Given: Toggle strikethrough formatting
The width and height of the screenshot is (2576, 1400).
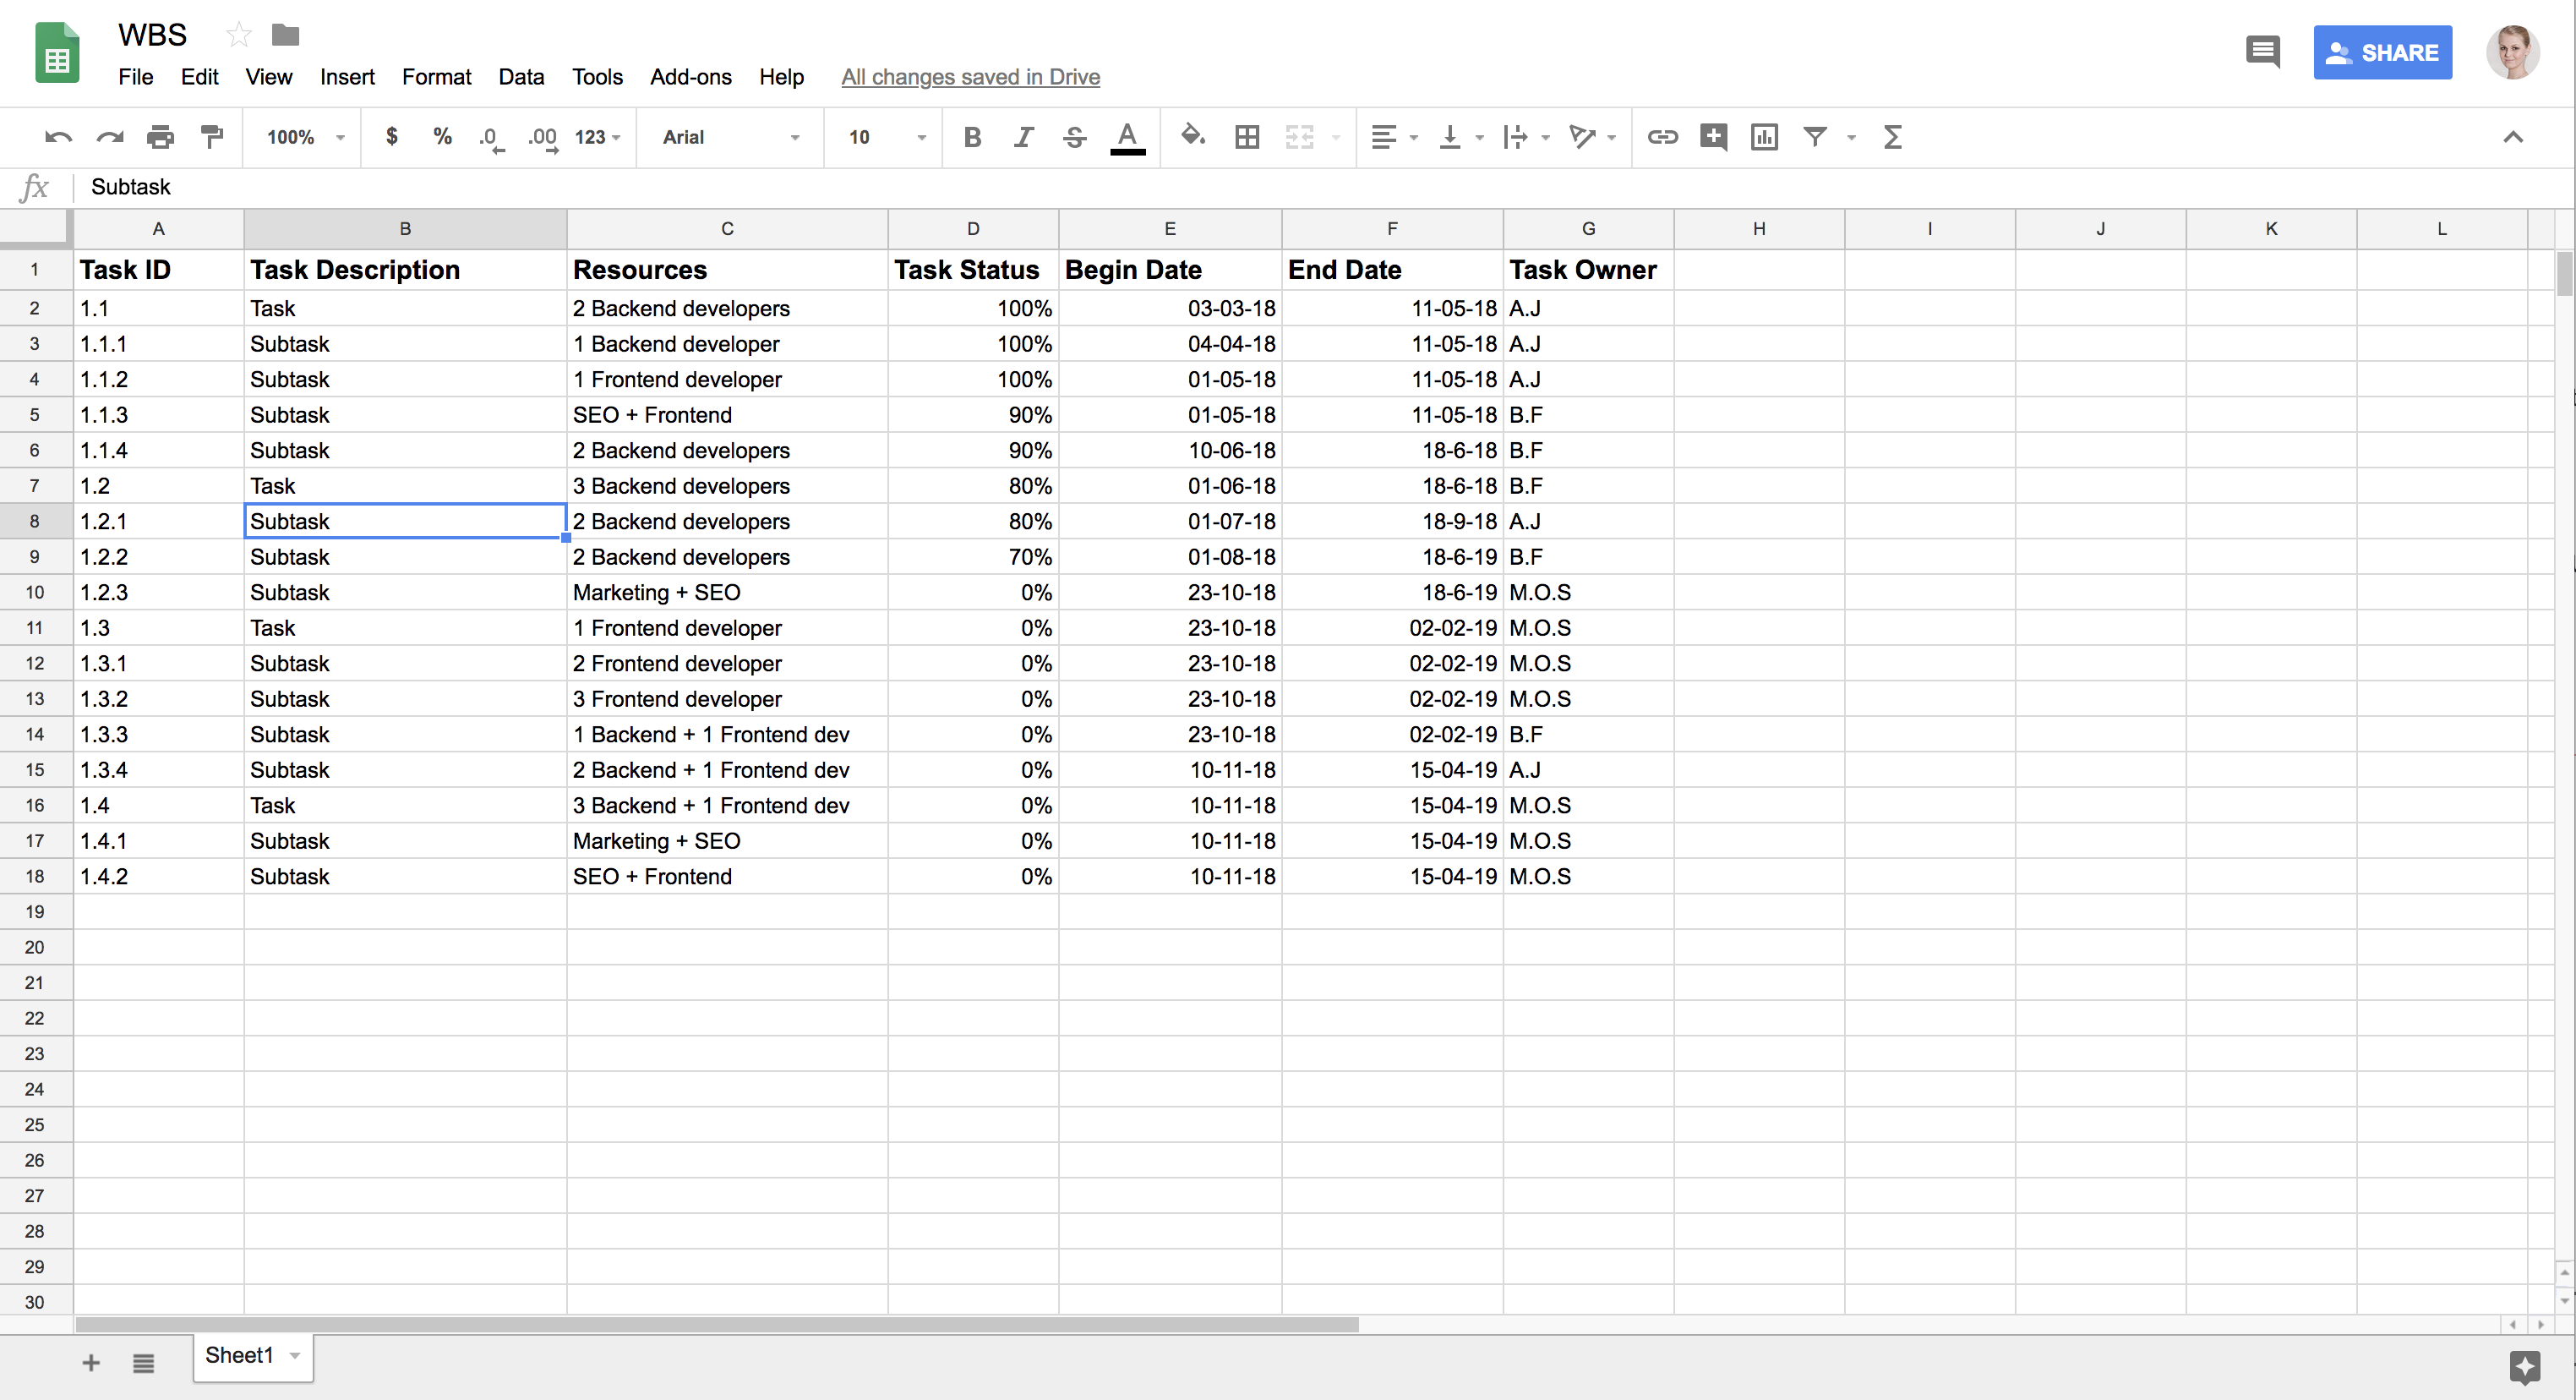Looking at the screenshot, I should (1075, 137).
